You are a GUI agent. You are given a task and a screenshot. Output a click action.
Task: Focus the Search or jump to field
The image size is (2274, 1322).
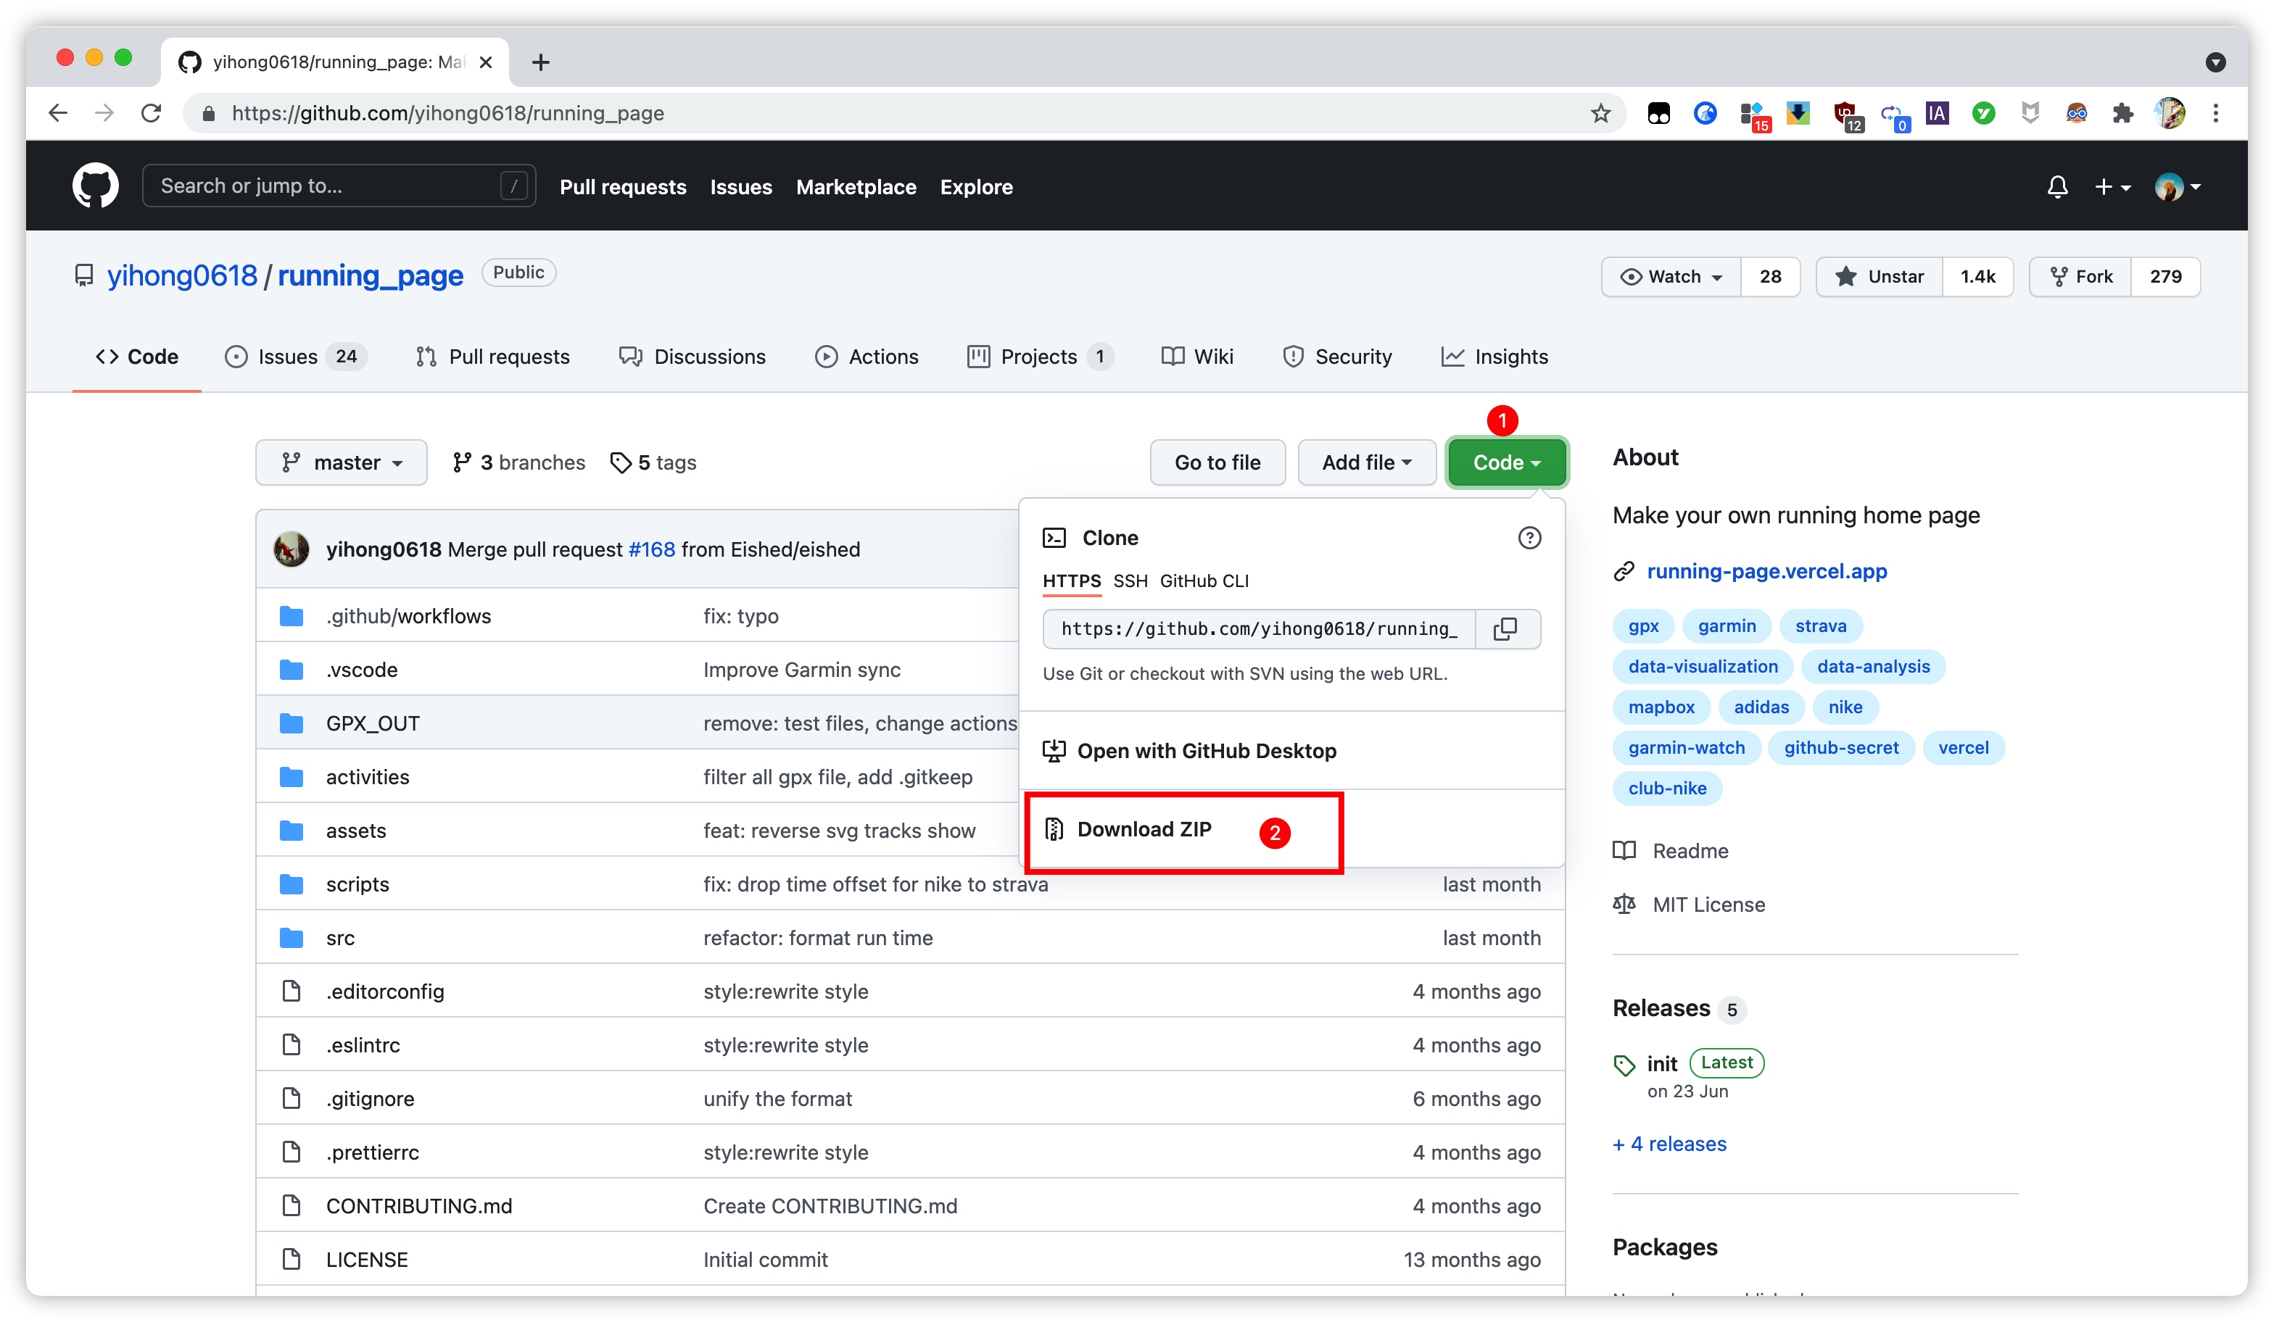tap(325, 186)
